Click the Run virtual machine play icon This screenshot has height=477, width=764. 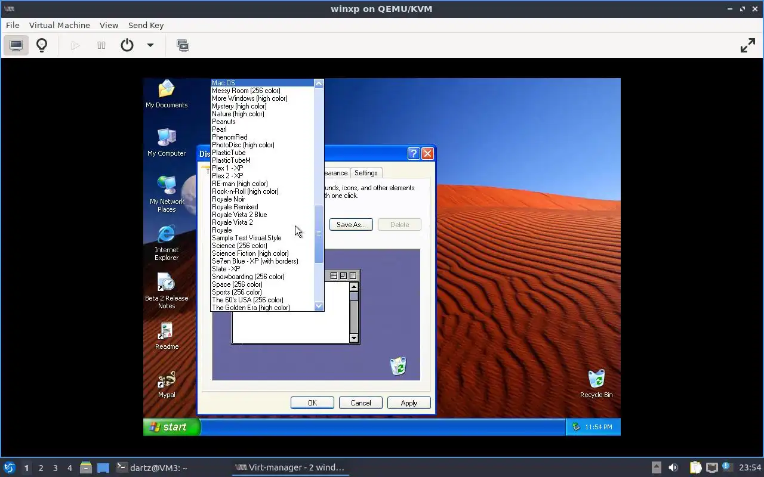click(x=75, y=45)
